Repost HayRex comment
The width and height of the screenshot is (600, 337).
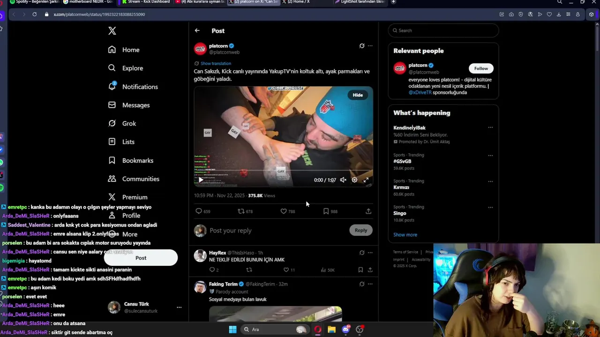click(249, 270)
